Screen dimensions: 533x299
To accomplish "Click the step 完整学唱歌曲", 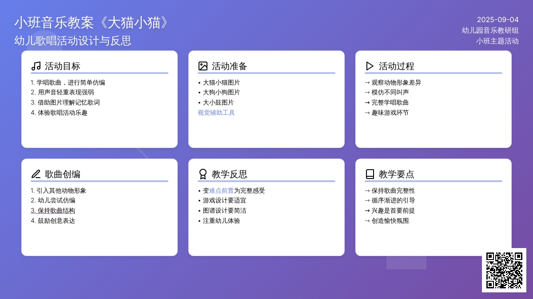I will [x=387, y=102].
